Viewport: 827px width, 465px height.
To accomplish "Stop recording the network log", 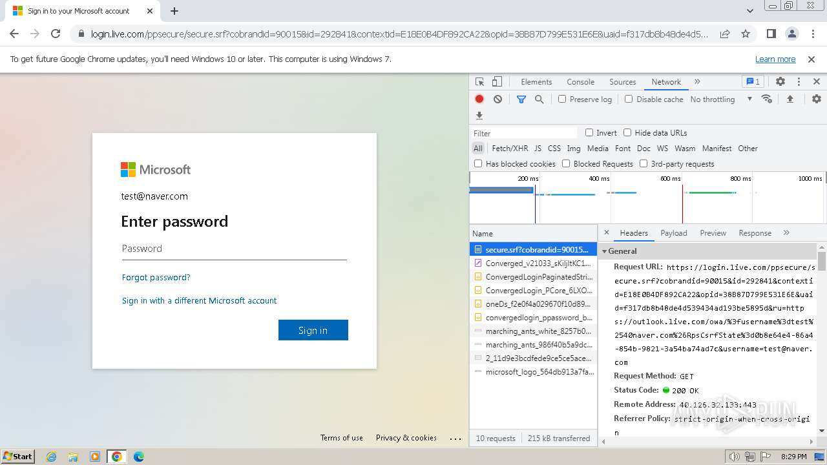I will 479,99.
